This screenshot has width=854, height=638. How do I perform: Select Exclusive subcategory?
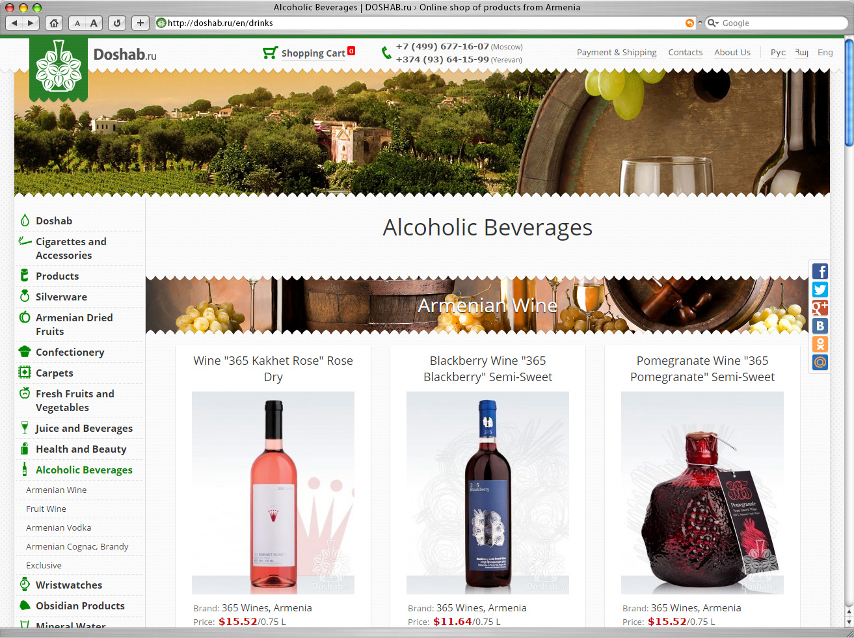click(x=44, y=566)
